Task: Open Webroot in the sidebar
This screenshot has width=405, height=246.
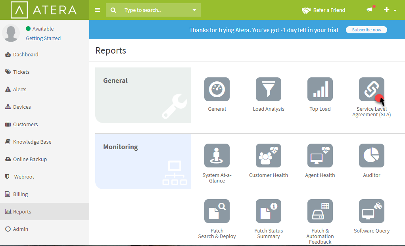Action: pyautogui.click(x=44, y=177)
